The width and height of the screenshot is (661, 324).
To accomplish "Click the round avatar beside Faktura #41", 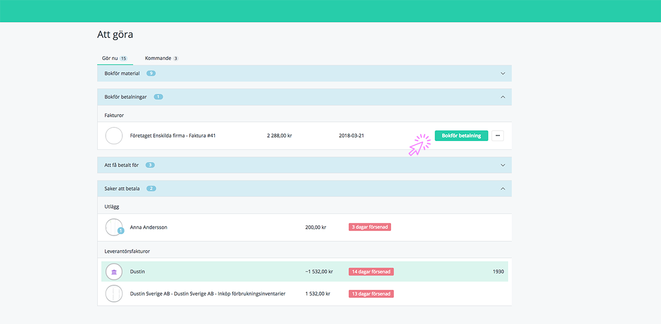I will [x=114, y=136].
